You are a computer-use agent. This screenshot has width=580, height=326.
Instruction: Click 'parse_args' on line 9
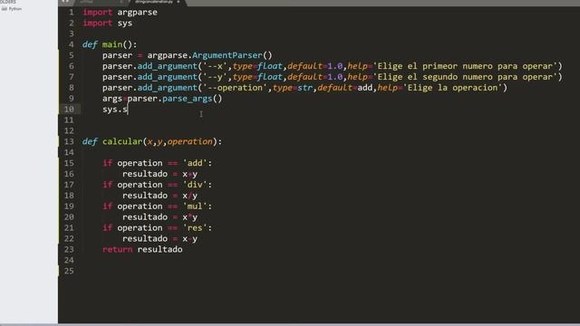188,99
